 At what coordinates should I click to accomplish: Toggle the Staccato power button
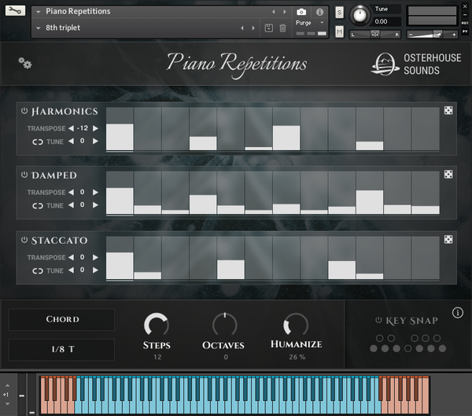(24, 240)
